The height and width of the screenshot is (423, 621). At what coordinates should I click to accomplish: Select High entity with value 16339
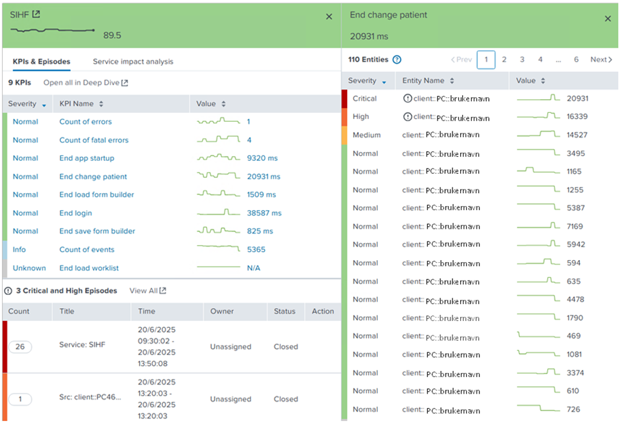(x=480, y=116)
